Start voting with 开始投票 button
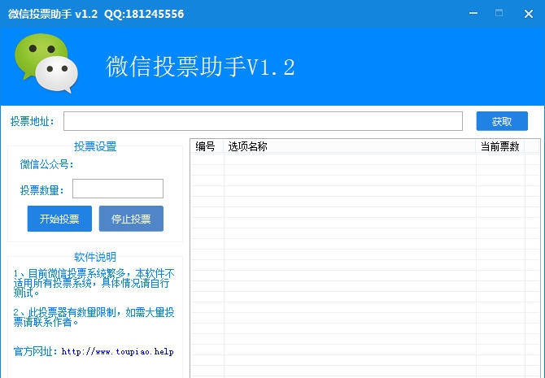This screenshot has width=545, height=378. click(x=59, y=219)
